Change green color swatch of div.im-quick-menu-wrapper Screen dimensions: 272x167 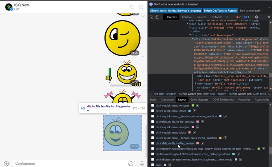[193, 105]
